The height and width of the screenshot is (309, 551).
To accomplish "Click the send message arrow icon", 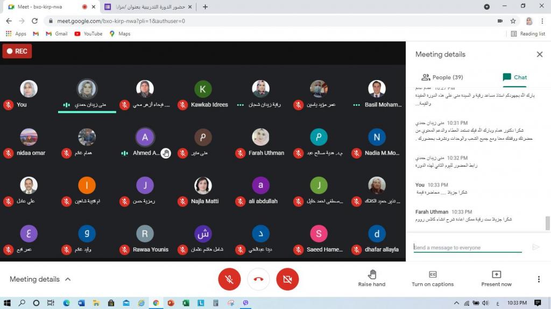I will coord(535,247).
